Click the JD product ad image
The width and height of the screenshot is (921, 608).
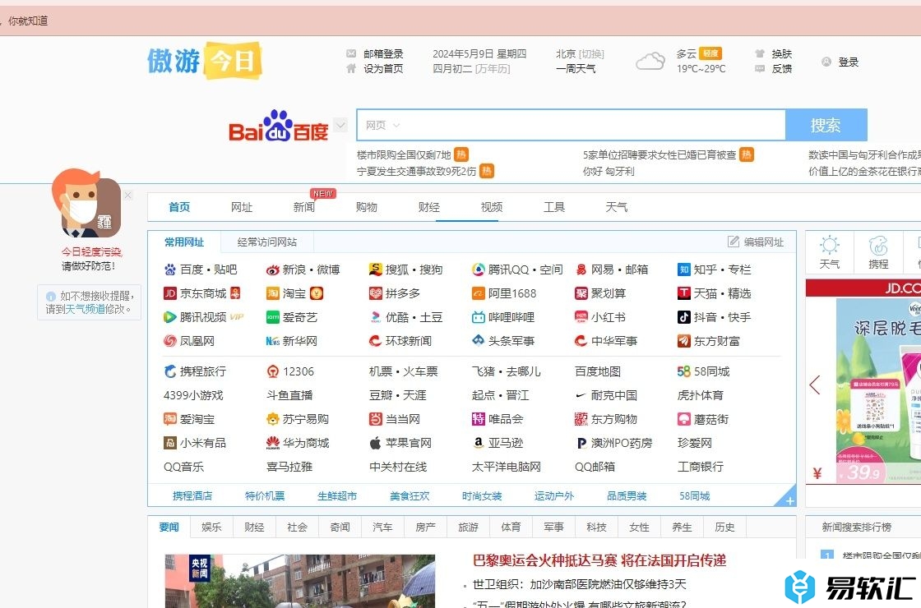pyautogui.click(x=879, y=390)
